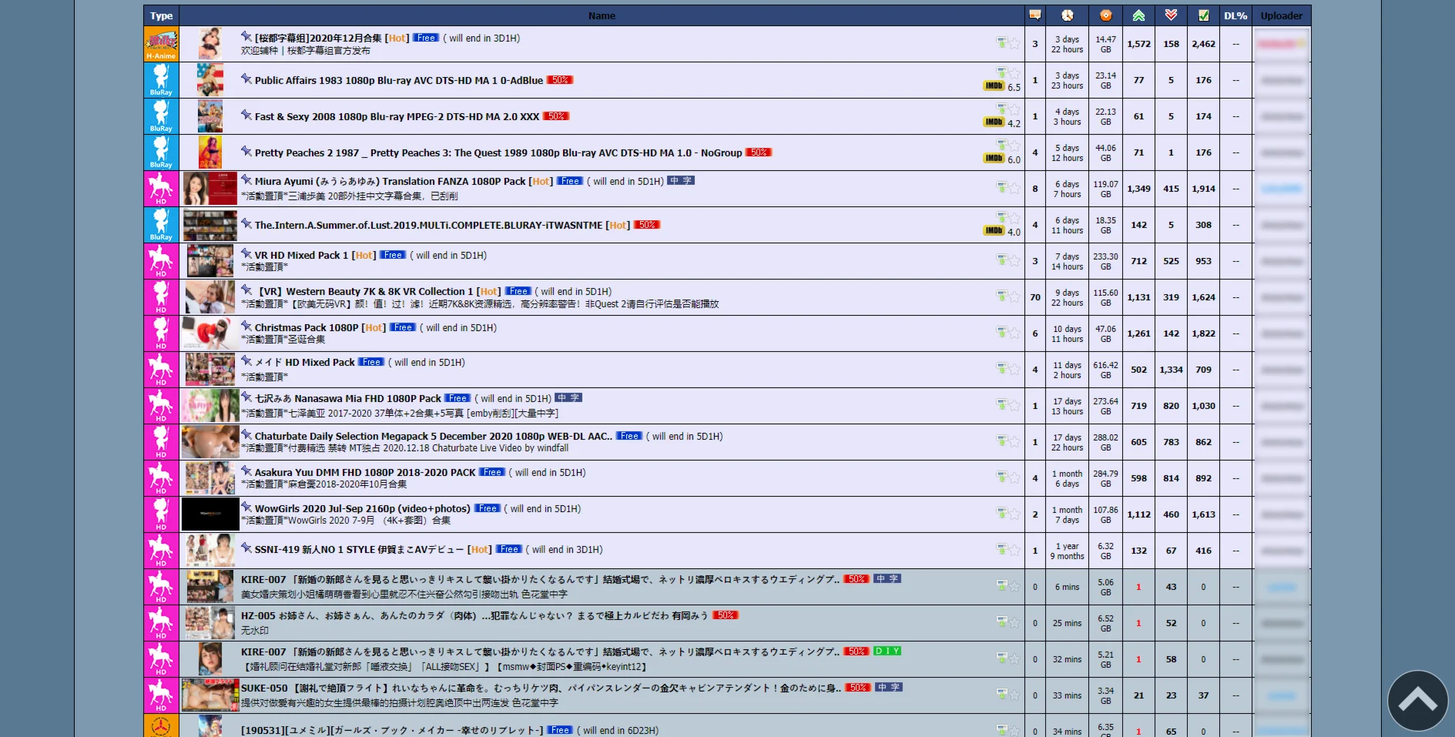Toggle bookmark star for Miura Ayumi pack

click(1014, 188)
